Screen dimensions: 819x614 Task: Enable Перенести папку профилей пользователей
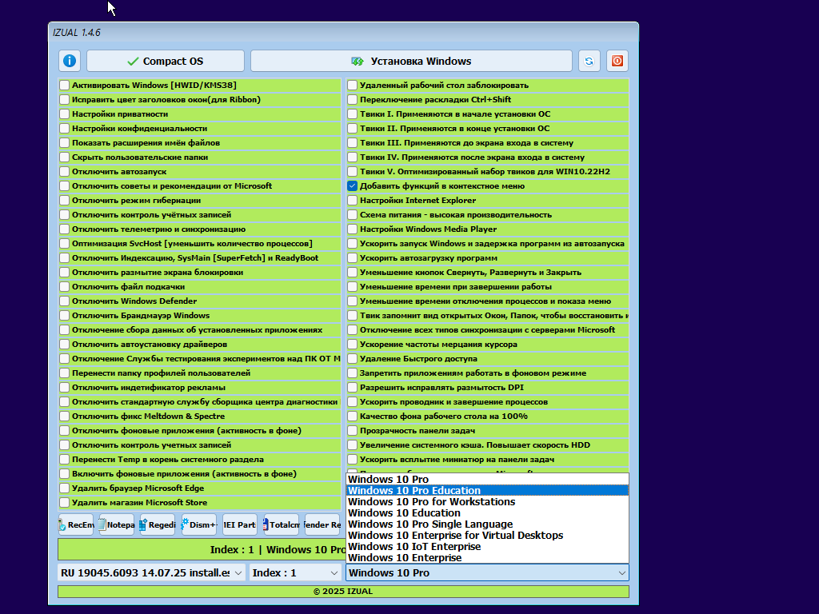coord(64,373)
